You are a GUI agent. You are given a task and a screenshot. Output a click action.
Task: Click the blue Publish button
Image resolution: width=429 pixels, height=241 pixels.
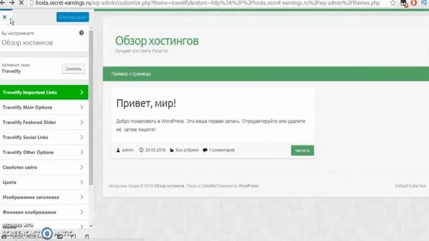coord(72,17)
